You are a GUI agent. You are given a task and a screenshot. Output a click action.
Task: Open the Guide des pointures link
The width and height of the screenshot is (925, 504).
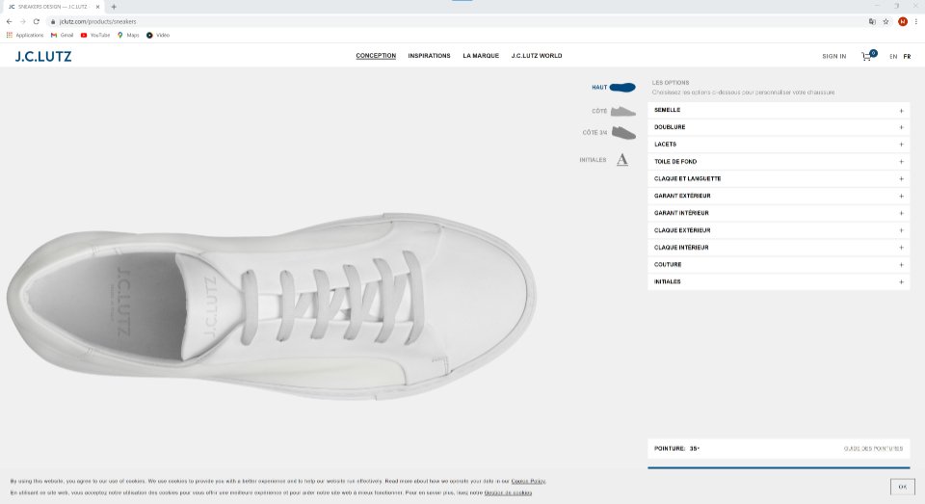point(873,449)
